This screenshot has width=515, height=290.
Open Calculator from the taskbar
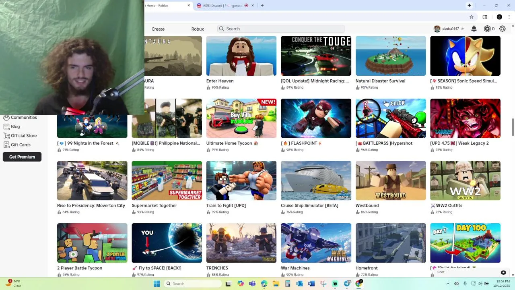coord(288,284)
